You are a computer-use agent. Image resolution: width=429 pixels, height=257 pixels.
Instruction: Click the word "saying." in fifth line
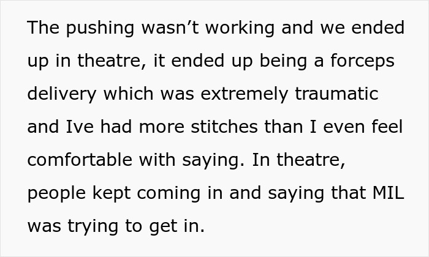[213, 160]
